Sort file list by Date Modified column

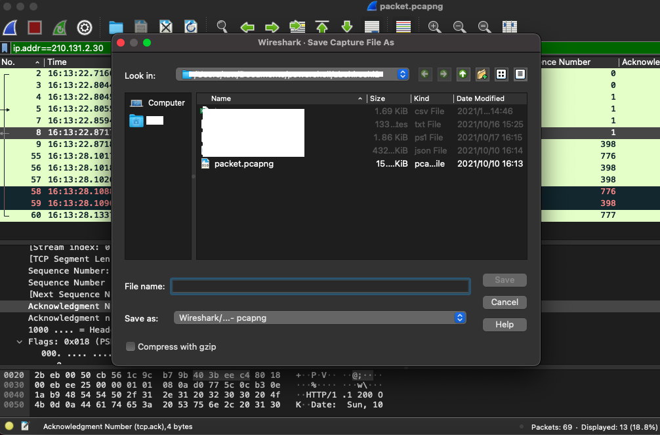(x=490, y=98)
